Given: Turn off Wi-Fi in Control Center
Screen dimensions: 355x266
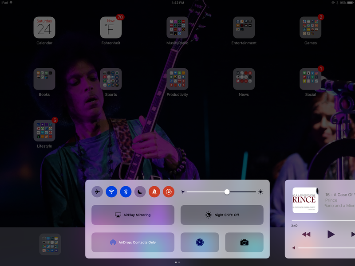Looking at the screenshot, I should [111, 192].
